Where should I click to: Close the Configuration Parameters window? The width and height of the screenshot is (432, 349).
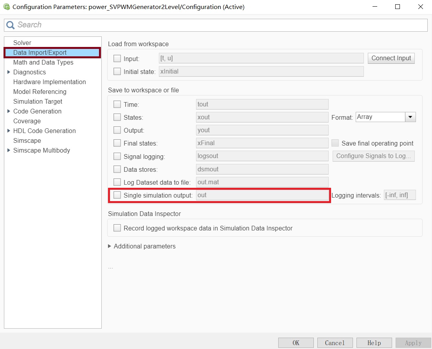tap(420, 7)
